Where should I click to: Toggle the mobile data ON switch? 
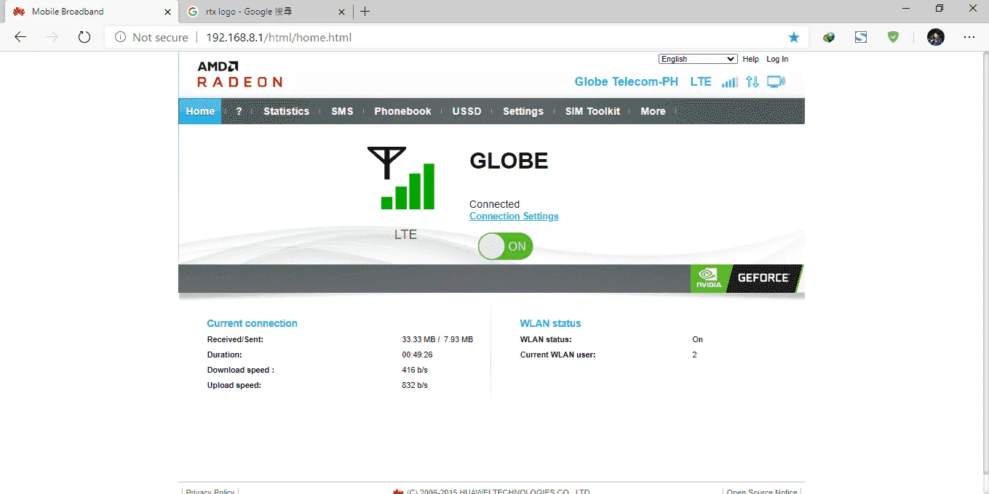point(505,246)
